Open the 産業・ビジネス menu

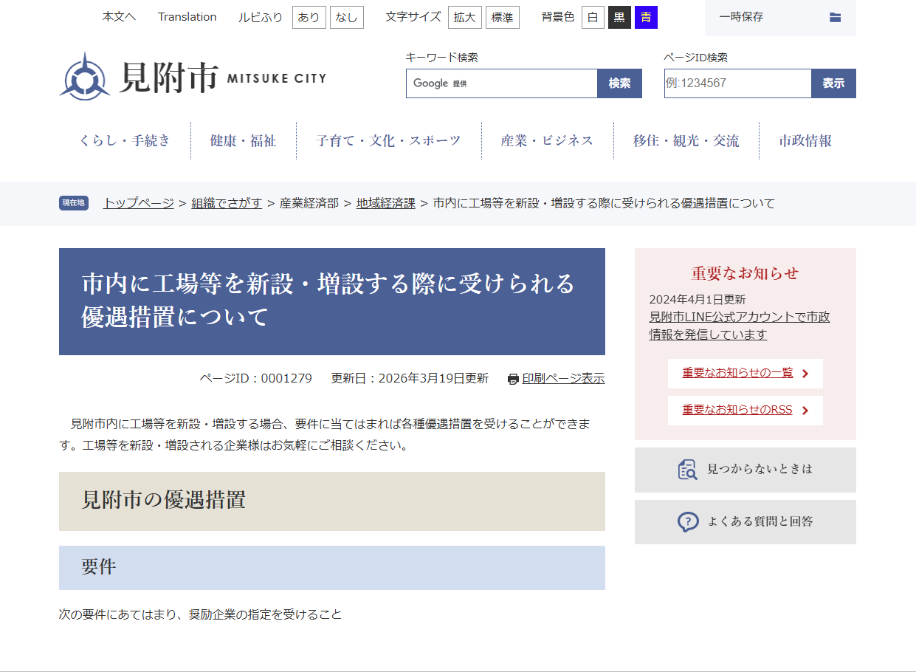coord(548,141)
